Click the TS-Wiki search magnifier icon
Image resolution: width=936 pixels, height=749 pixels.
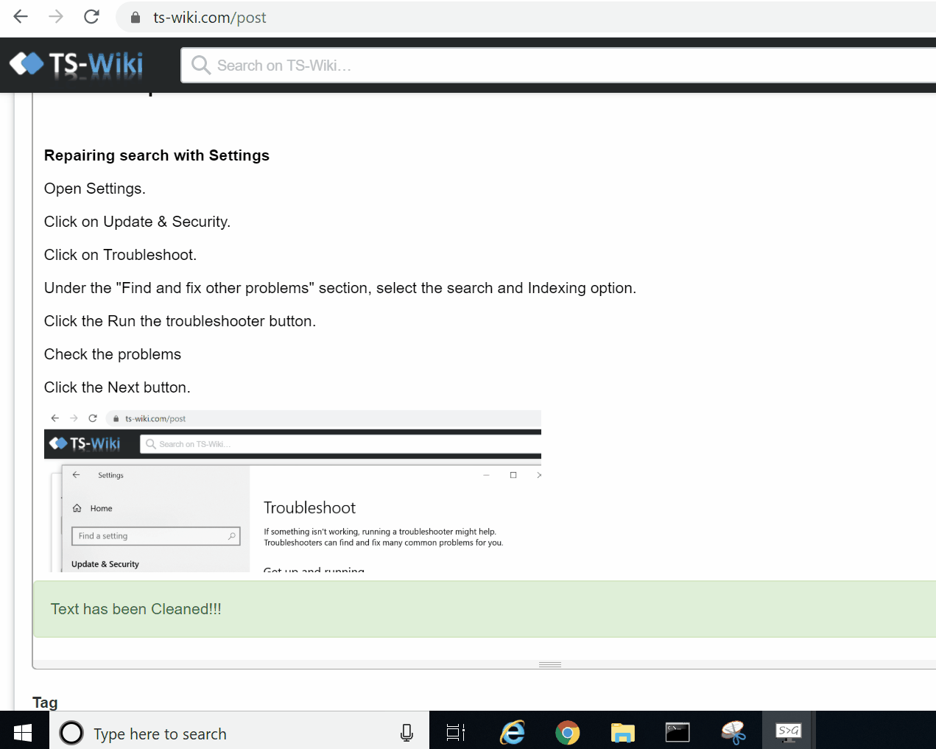(200, 66)
